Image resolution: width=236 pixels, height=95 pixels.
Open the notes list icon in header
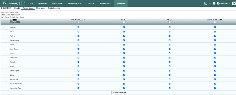206,3
